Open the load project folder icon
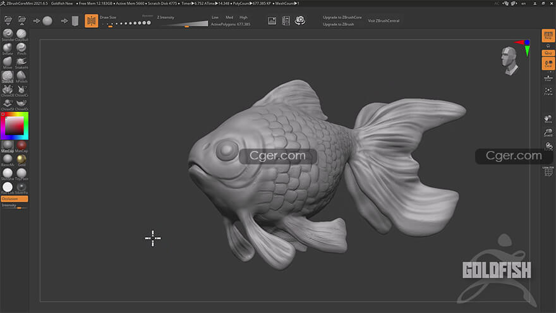 (x=8, y=20)
